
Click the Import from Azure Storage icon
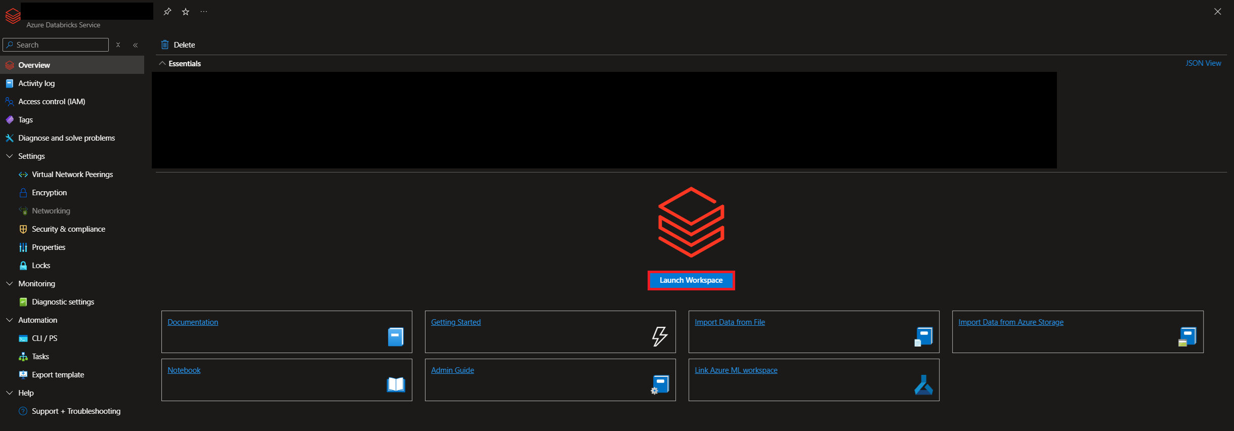tap(1187, 337)
